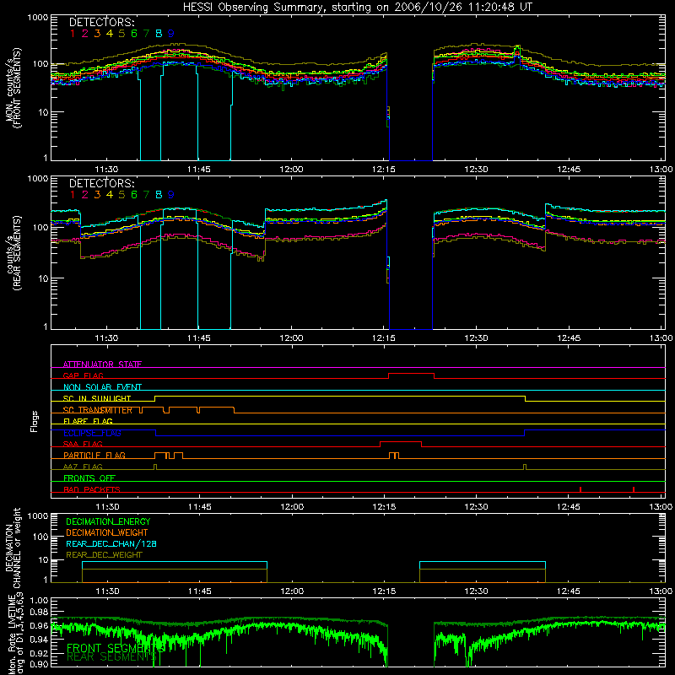This screenshot has width=675, height=675.
Task: Select green detector 6 in front segments legend
Action: point(134,34)
